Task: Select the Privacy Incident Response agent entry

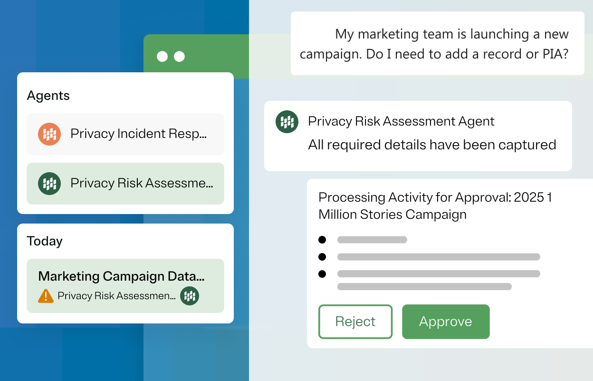Action: 125,134
